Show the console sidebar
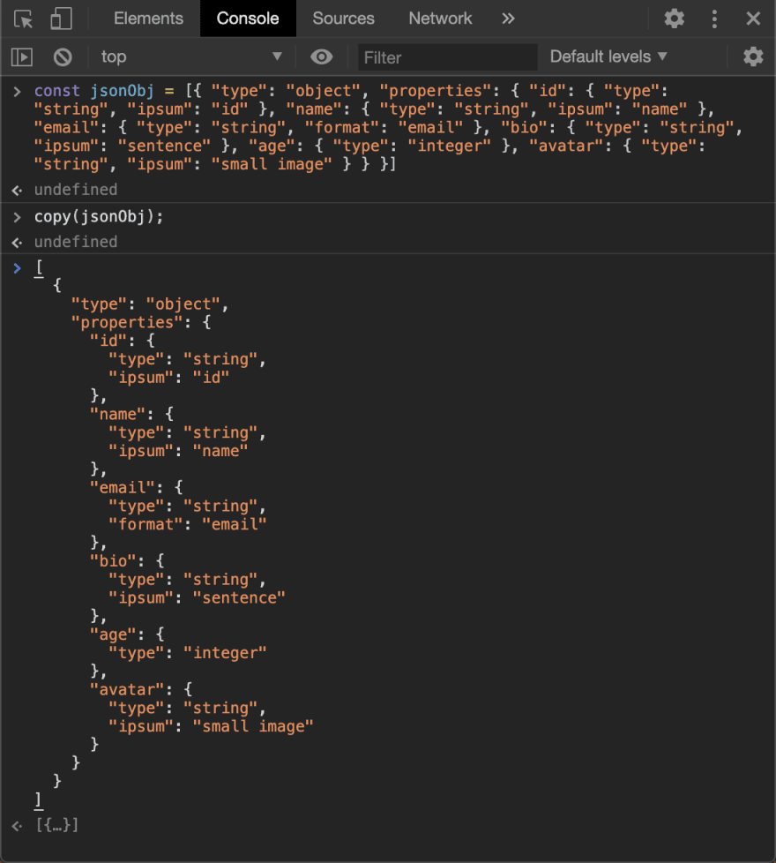The height and width of the screenshot is (863, 776). pos(22,56)
